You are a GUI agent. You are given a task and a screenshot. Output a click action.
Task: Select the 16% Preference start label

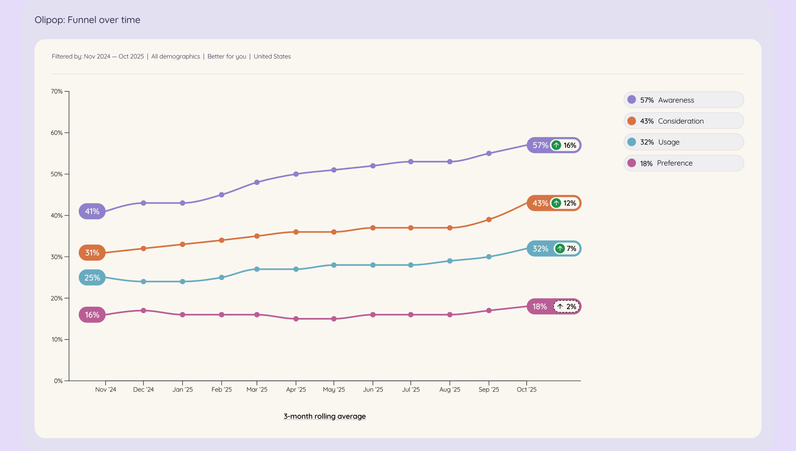[x=92, y=315]
